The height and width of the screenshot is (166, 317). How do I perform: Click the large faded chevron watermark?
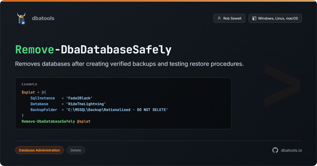tap(282, 85)
